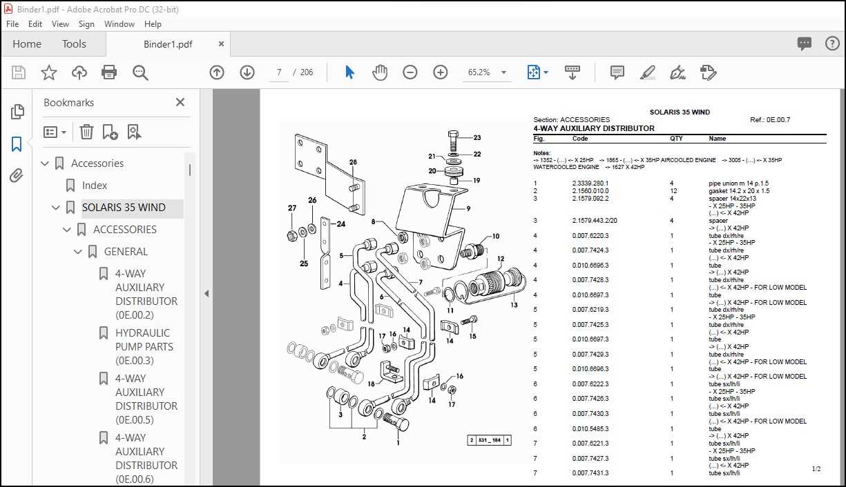
Task: Click the part code 2.3339.280.1
Action: [590, 183]
